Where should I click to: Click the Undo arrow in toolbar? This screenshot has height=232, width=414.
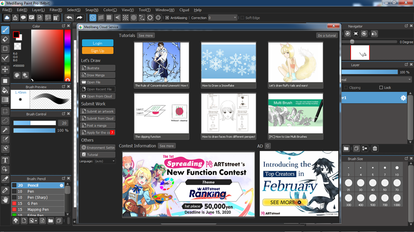point(69,18)
